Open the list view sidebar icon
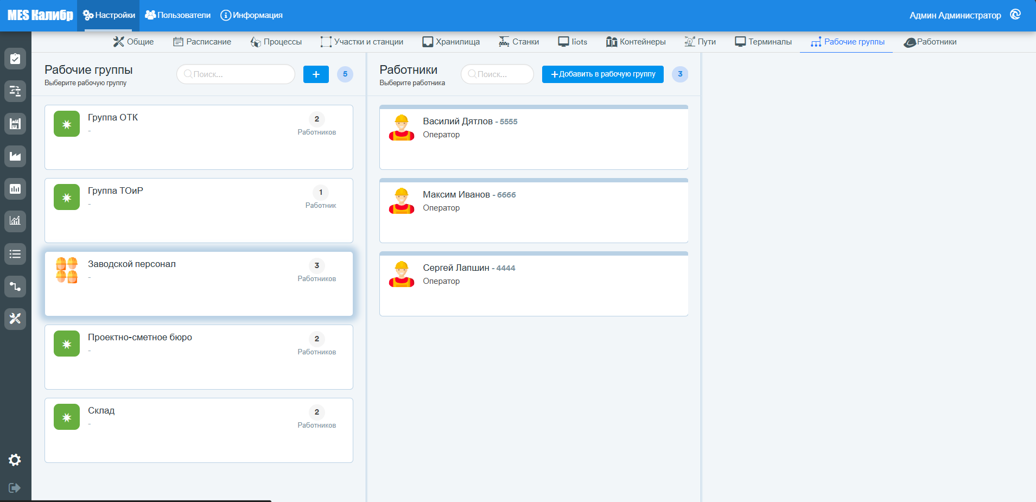Screen dimensions: 1036x502 15,253
